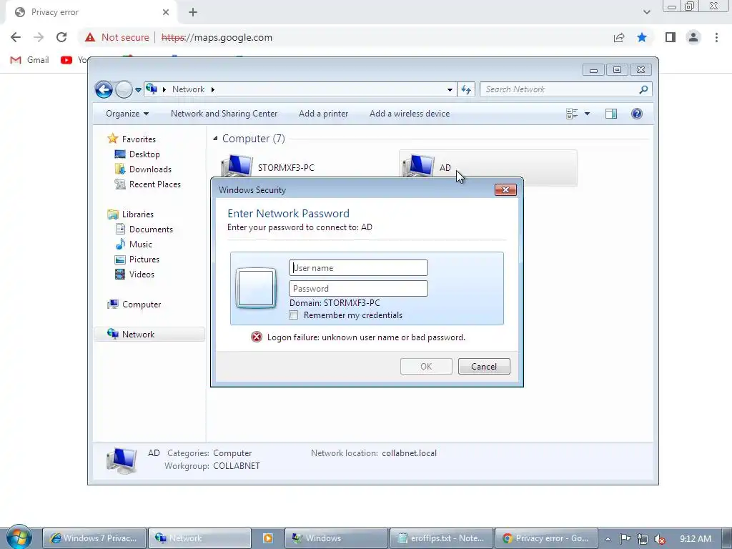Switch to Windows 7 Privacy IE taskbar item
This screenshot has height=549, width=732.
click(95, 538)
